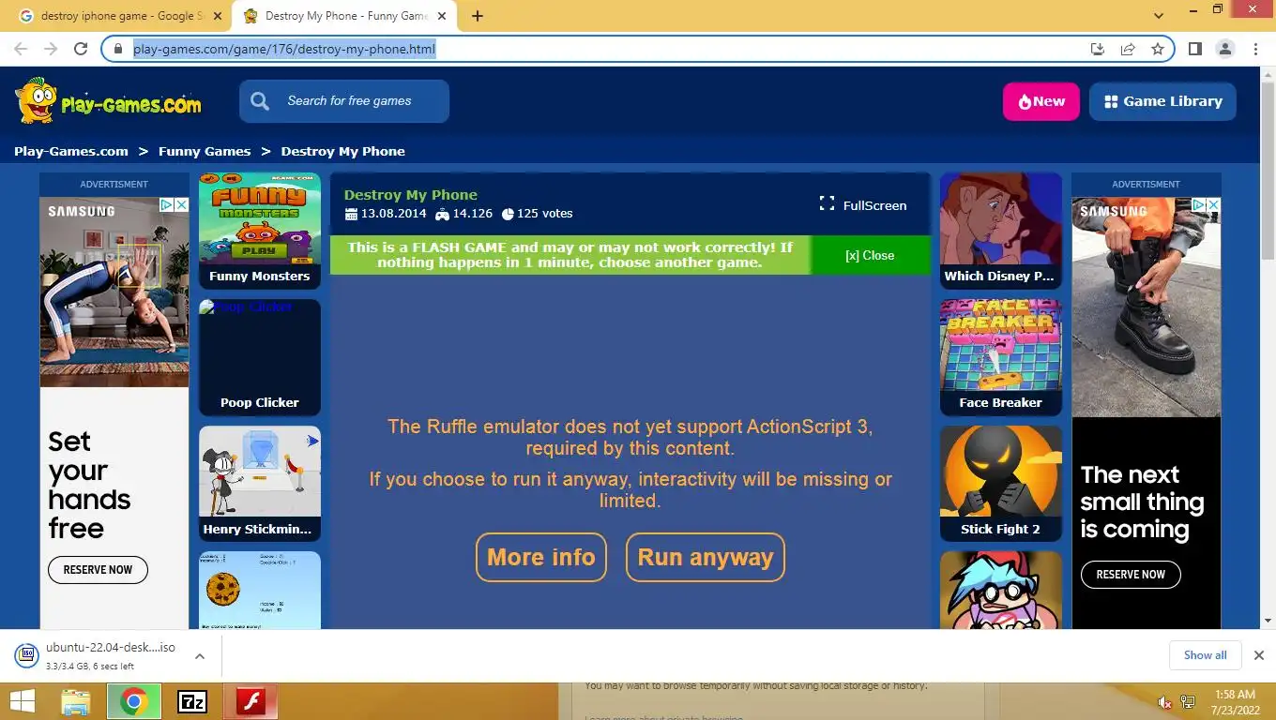The height and width of the screenshot is (720, 1276).
Task: Click the Search for free games field
Action: [344, 101]
